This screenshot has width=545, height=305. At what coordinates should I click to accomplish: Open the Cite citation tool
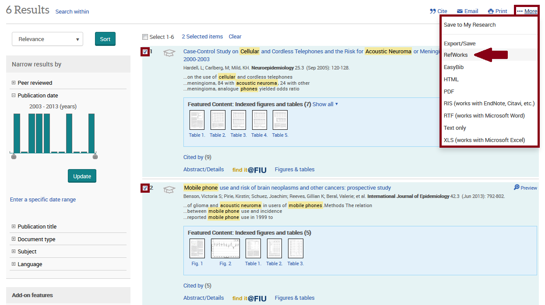[438, 11]
